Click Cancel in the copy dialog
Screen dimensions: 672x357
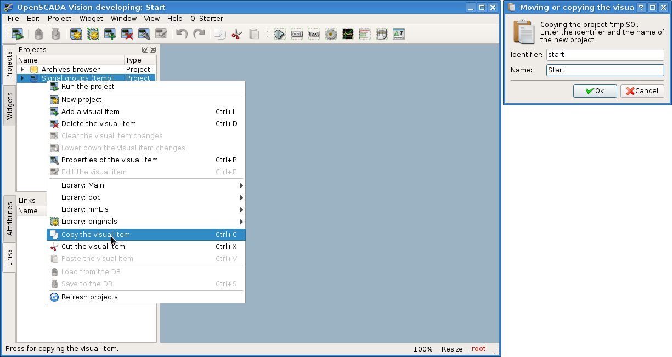click(642, 91)
